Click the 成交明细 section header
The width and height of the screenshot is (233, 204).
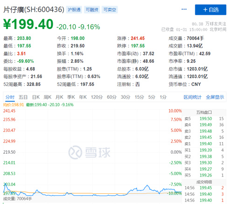[204, 182]
